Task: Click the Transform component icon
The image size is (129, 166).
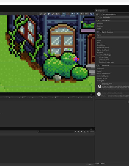Action: click(x=98, y=21)
